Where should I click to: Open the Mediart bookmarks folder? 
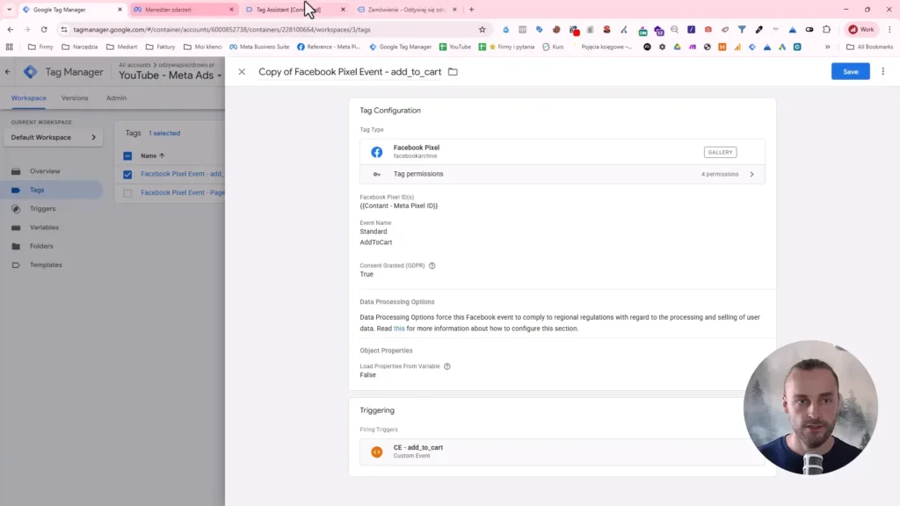coord(121,47)
